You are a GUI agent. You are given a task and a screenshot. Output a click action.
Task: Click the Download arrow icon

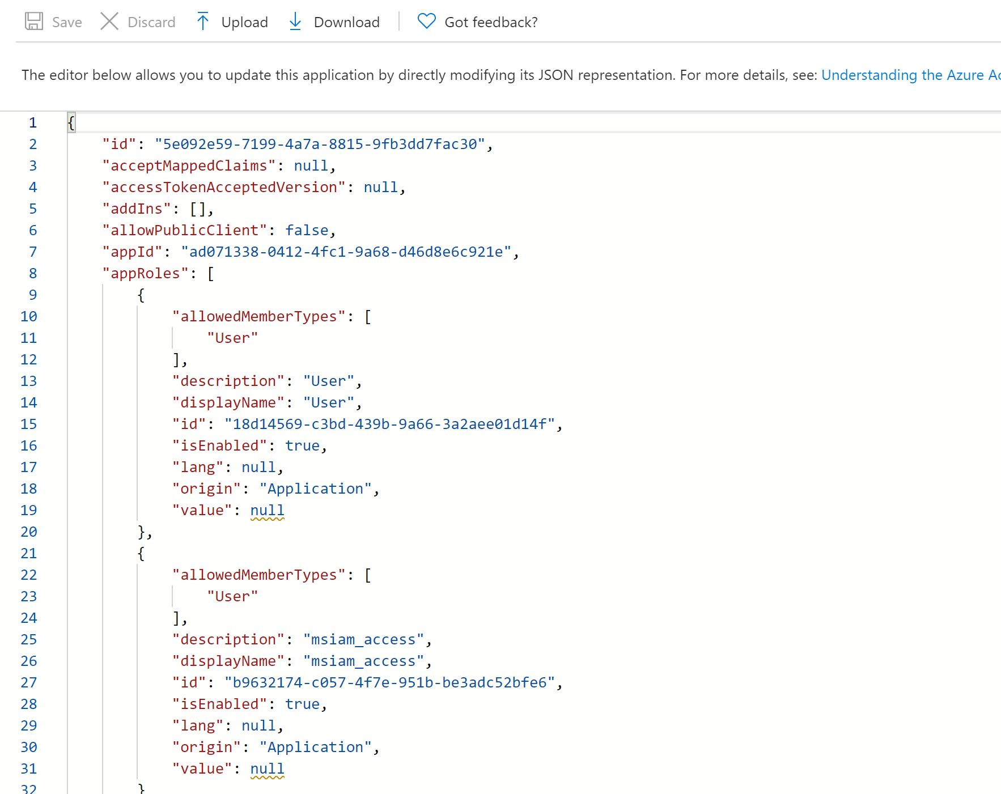coord(295,22)
